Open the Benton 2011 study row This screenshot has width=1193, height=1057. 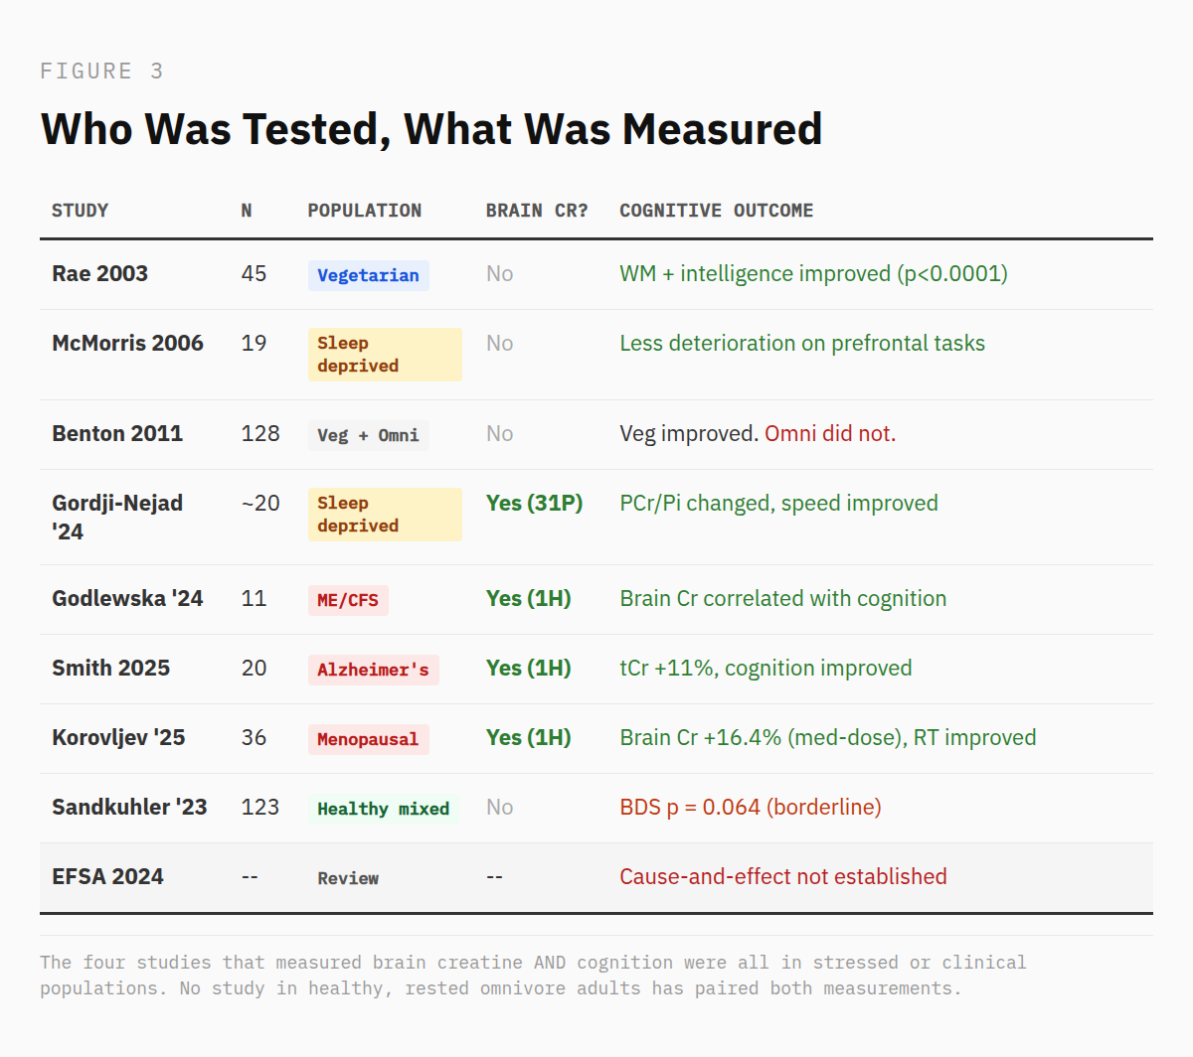point(117,433)
